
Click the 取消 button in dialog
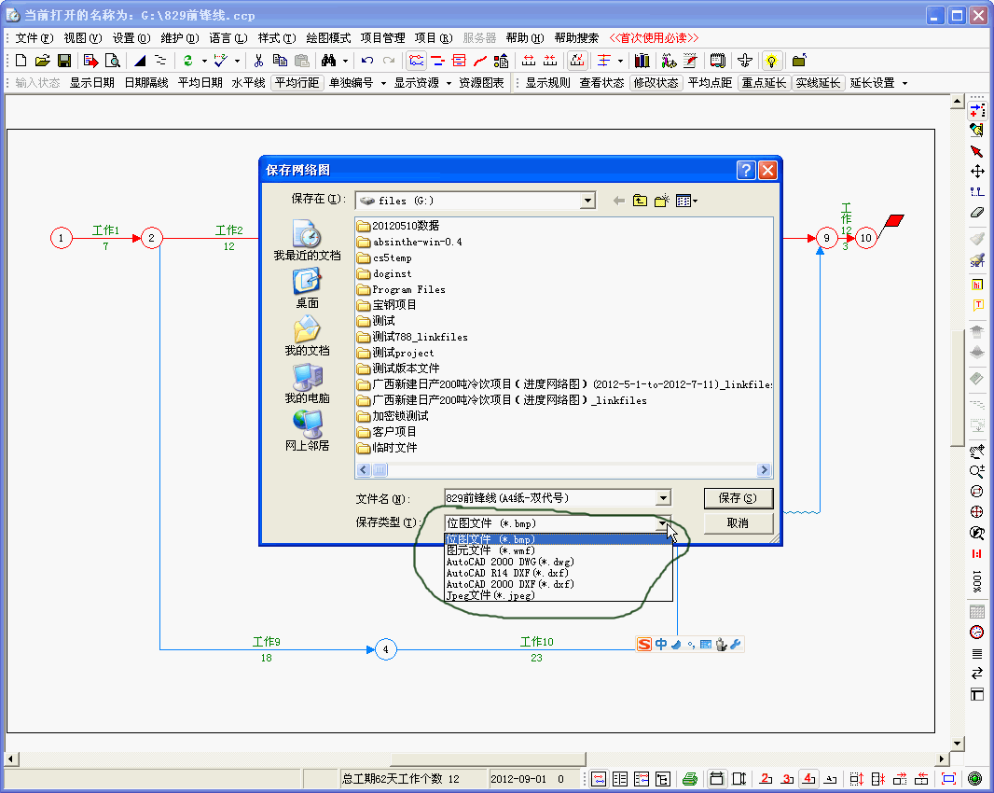click(738, 523)
